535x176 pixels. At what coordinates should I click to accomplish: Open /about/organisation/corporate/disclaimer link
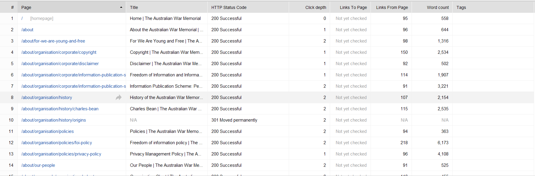[60, 64]
